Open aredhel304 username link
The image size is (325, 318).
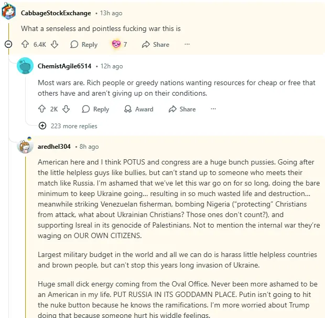coord(54,146)
